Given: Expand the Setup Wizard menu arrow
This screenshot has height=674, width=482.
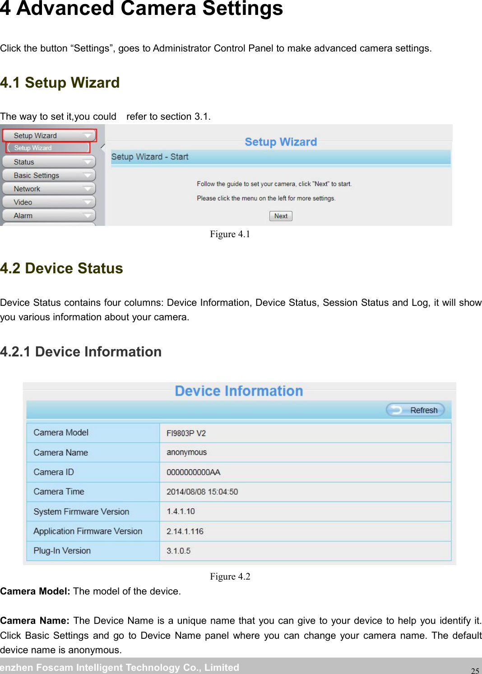Looking at the screenshot, I should point(88,136).
